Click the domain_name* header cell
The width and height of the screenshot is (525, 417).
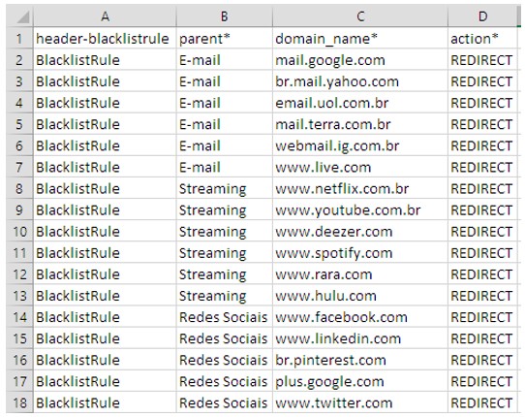click(360, 38)
